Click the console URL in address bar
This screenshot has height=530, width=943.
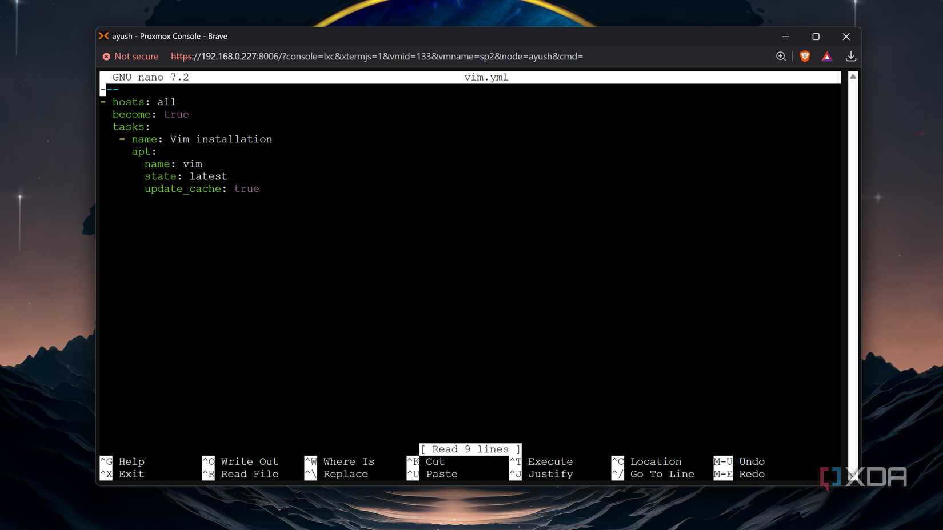pyautogui.click(x=377, y=57)
